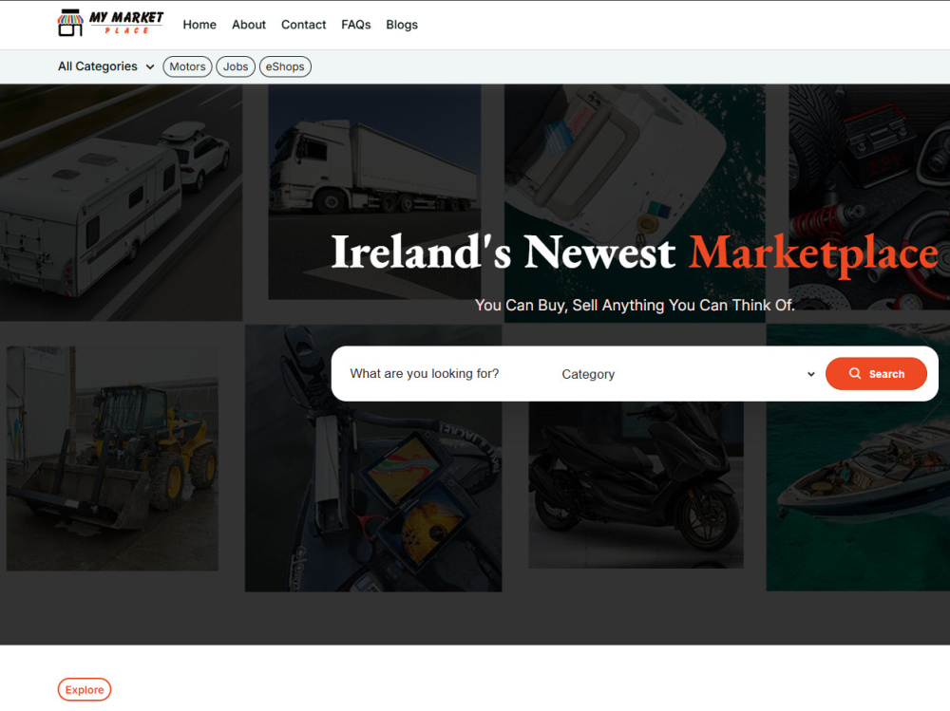Image resolution: width=950 pixels, height=711 pixels.
Task: Expand the All Categories dropdown
Action: (x=106, y=66)
